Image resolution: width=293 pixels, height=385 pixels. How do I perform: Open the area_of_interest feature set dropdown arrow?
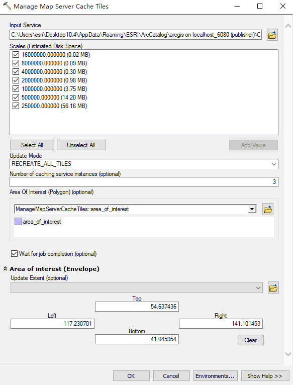click(252, 209)
